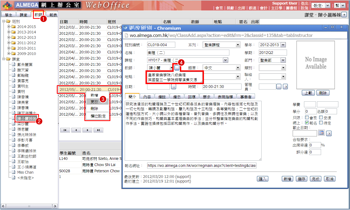Open the 部門 dropdown showing 聖樂部
Screen dimensions: 350x210
(272, 60)
